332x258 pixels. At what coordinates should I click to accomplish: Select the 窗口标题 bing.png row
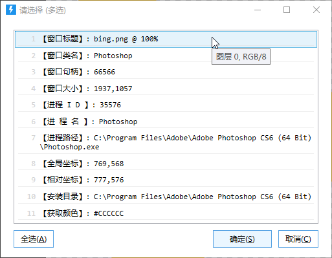(x=166, y=39)
